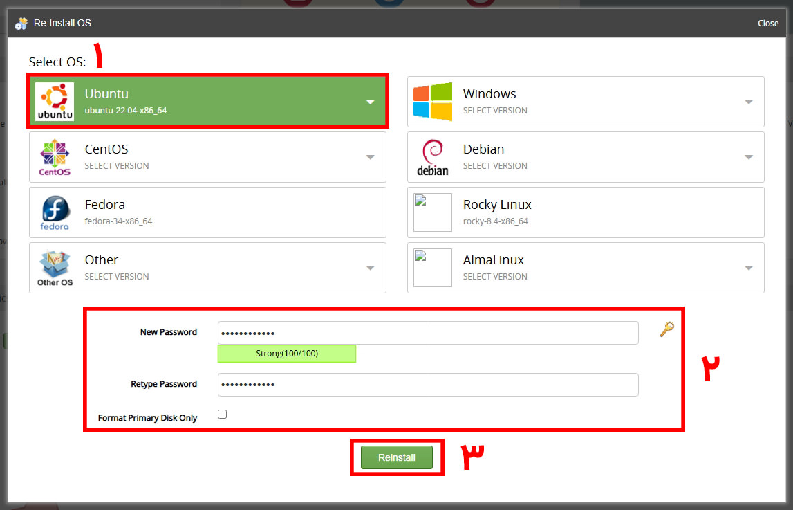The width and height of the screenshot is (793, 510).
Task: Click the ubuntu-22.04-x86_64 version text
Action: tap(125, 110)
